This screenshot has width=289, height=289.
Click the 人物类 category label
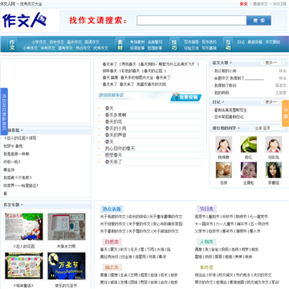coord(206,242)
